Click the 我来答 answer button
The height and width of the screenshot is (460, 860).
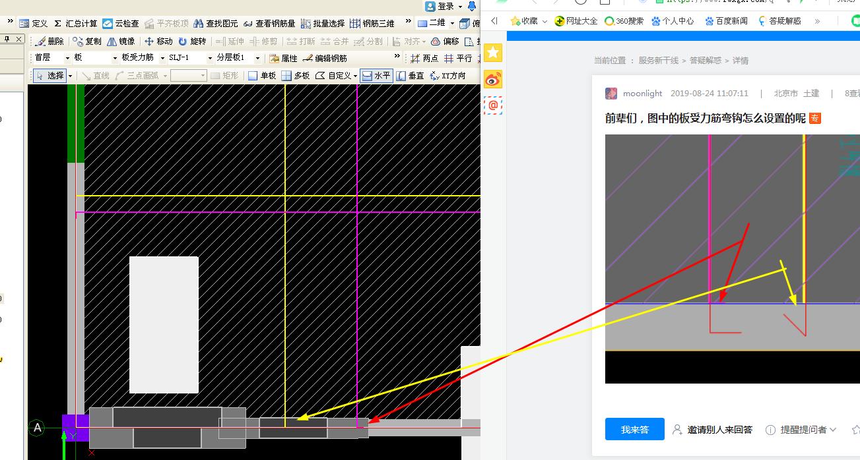(x=635, y=429)
